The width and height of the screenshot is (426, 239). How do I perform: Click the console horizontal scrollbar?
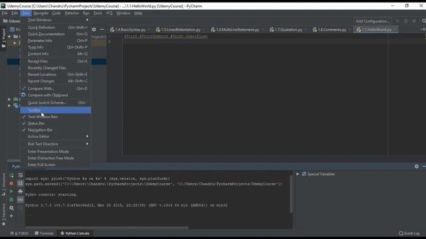(x=106, y=228)
